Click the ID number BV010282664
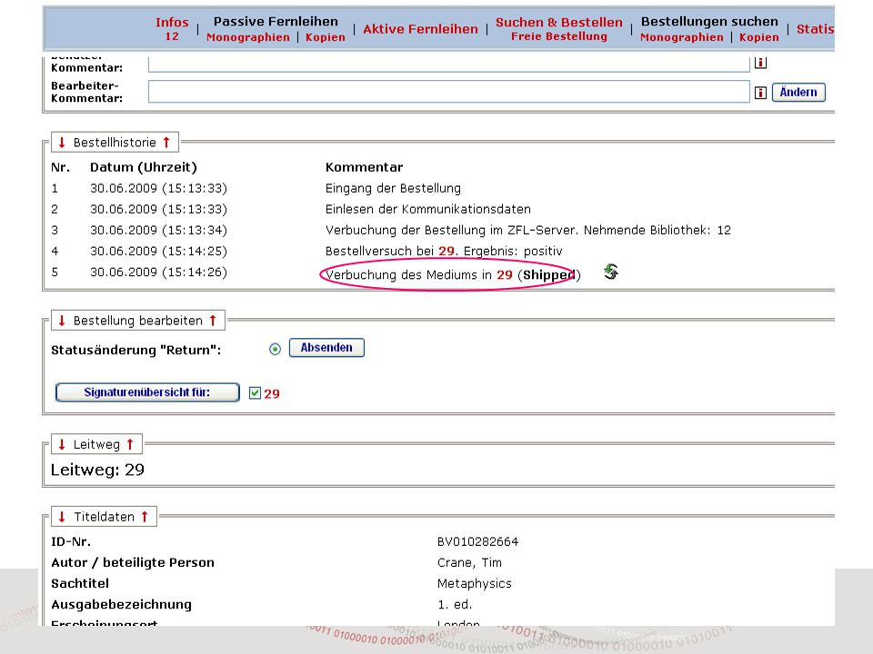 (477, 541)
